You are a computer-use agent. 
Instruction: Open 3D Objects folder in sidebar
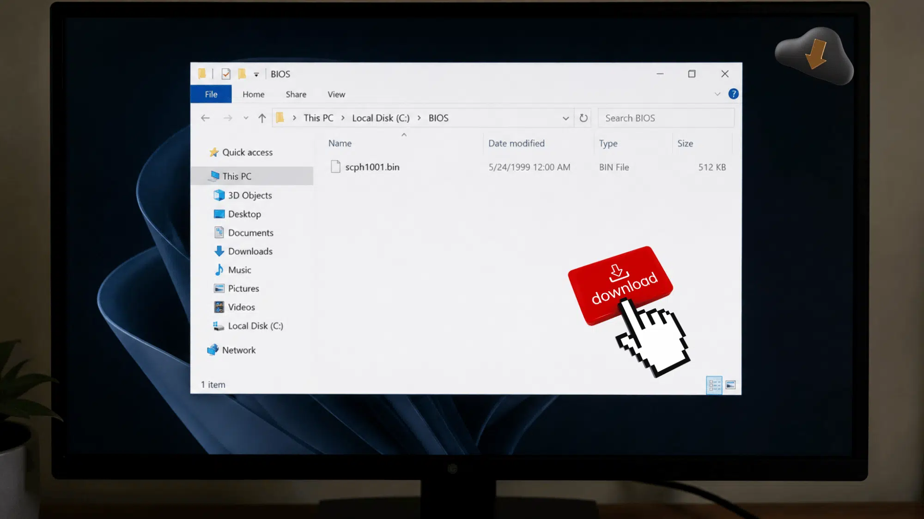point(250,196)
